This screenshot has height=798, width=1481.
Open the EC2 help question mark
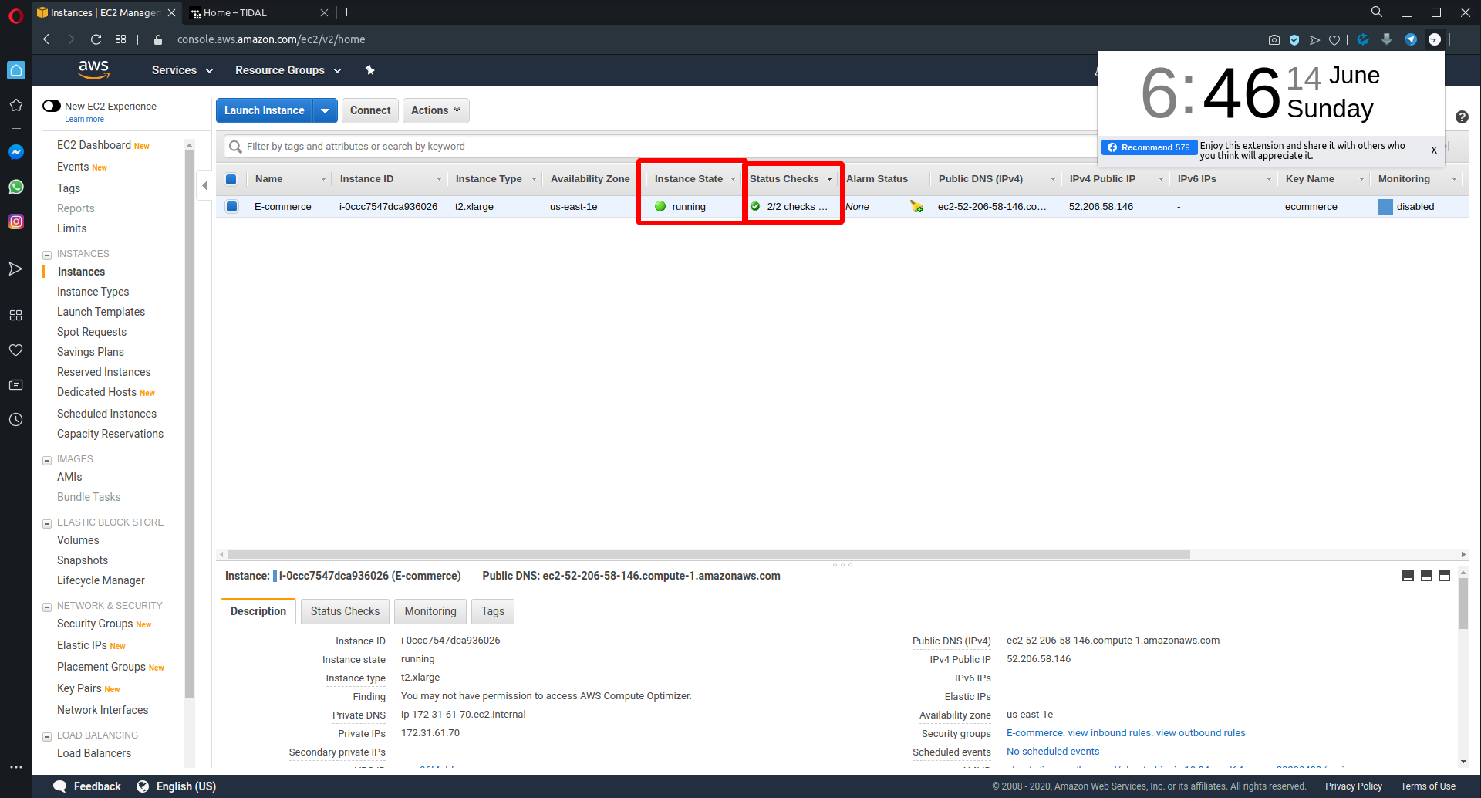(1462, 117)
